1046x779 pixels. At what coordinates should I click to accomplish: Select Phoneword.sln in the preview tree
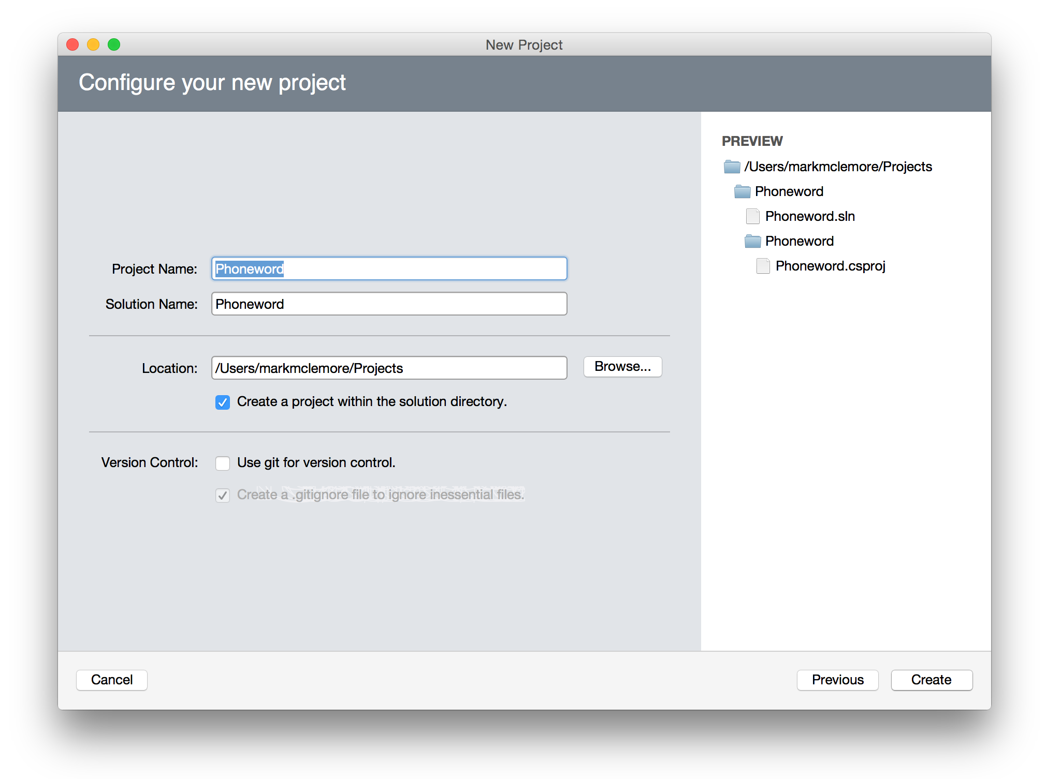(x=810, y=216)
